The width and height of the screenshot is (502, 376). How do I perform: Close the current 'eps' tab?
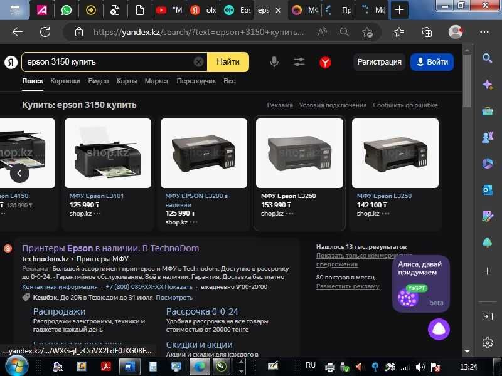pos(278,11)
